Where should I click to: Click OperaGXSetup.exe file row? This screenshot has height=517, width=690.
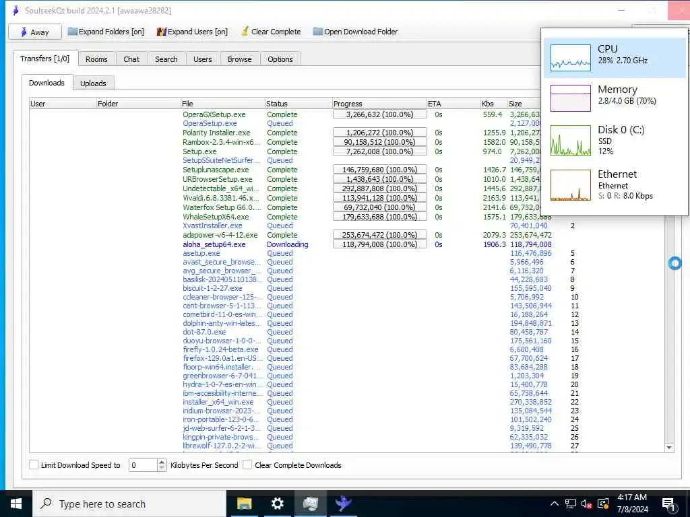(x=214, y=114)
